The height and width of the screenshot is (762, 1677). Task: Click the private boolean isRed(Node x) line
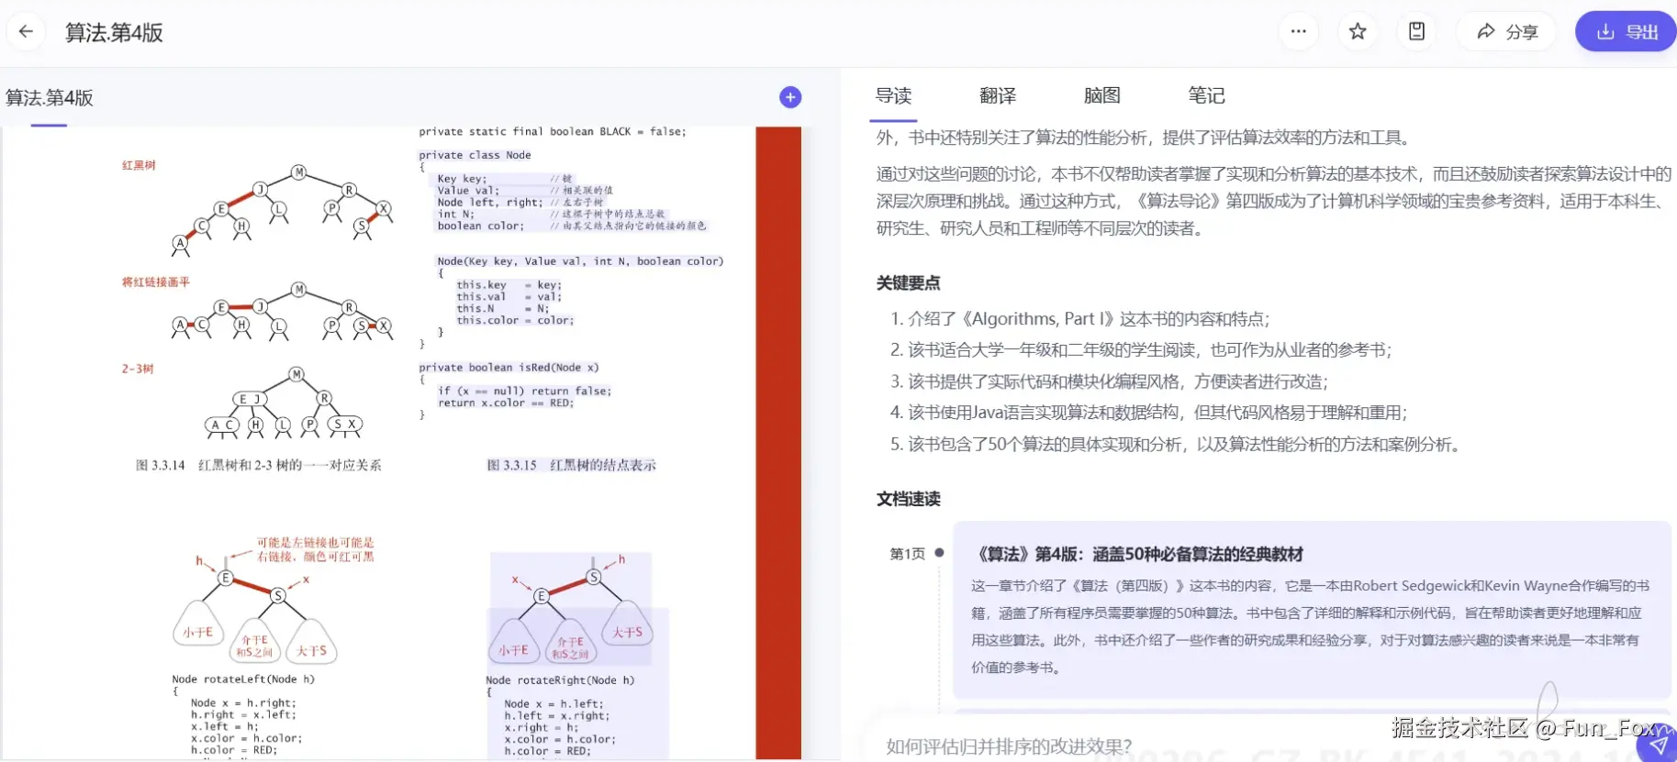(x=509, y=368)
